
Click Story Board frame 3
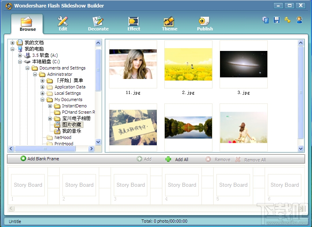point(131,185)
